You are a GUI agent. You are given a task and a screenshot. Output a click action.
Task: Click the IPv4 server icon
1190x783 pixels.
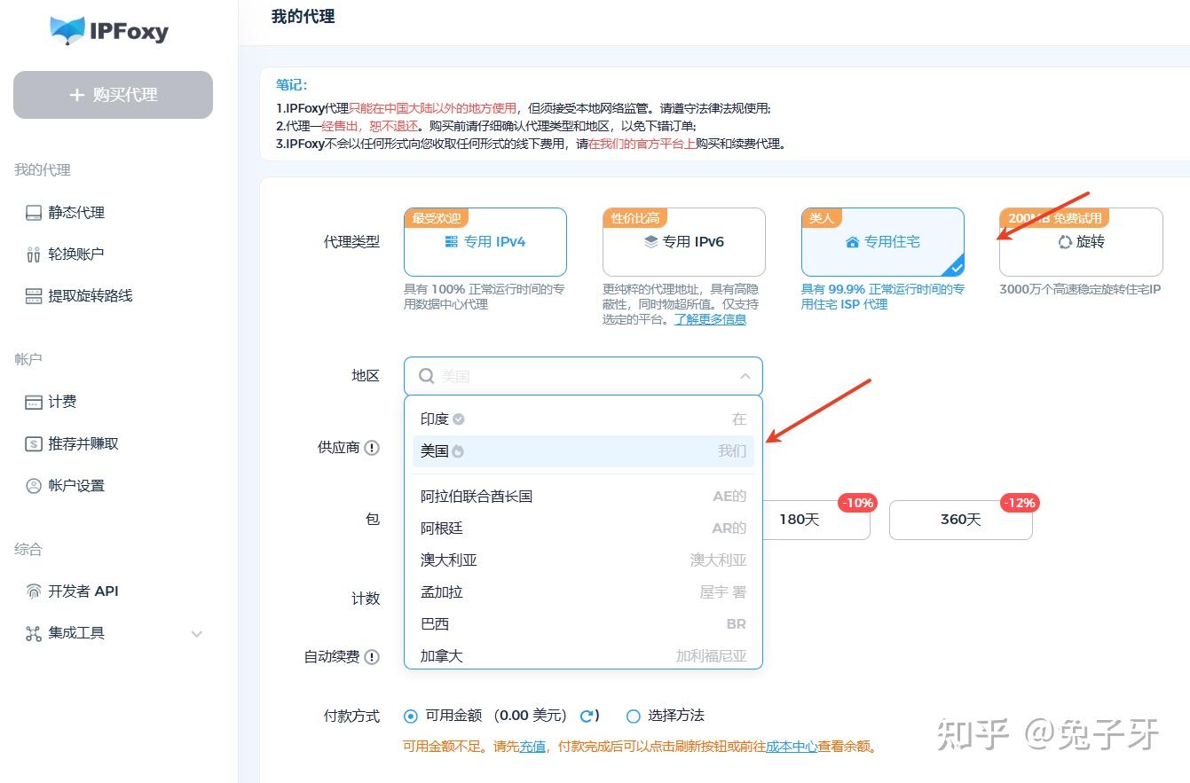(451, 242)
